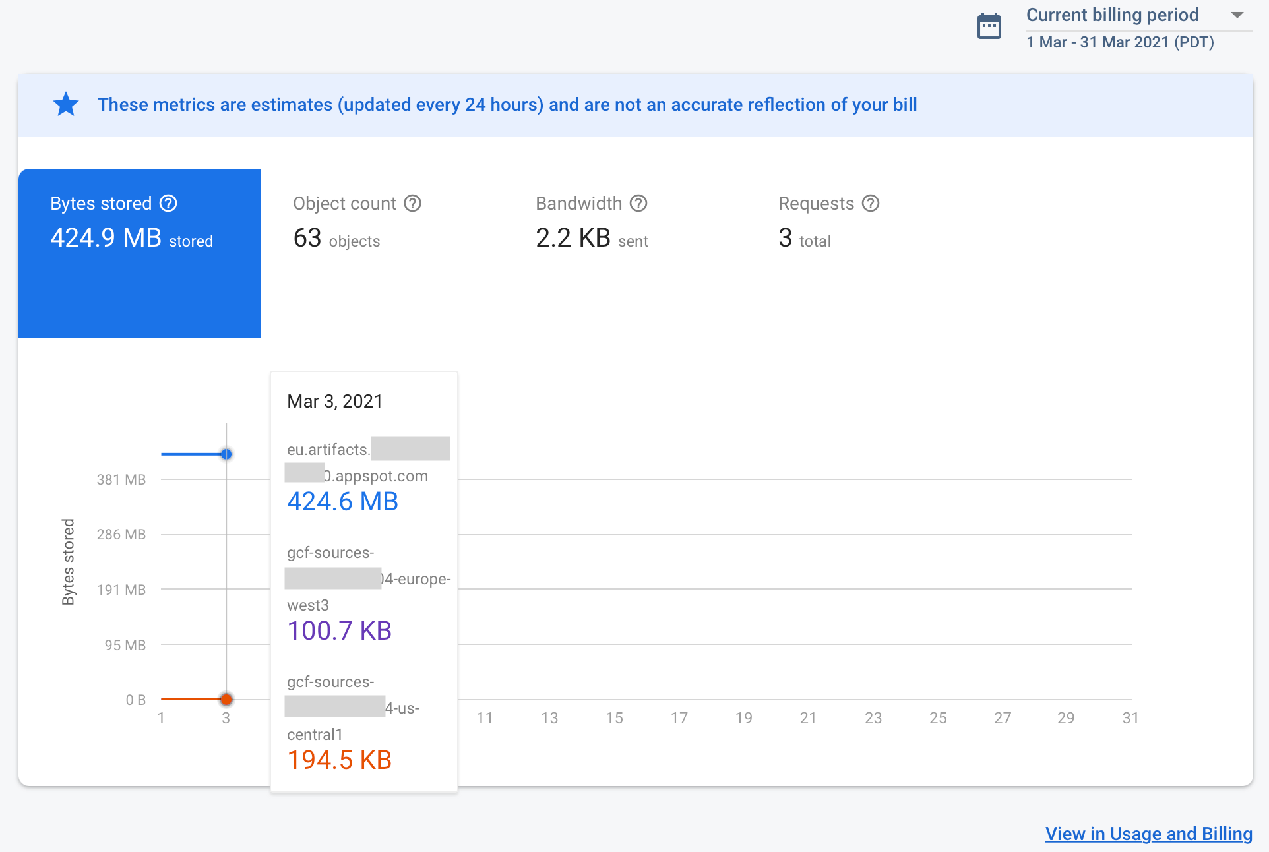Select the Bytes stored metric tab
The height and width of the screenshot is (852, 1269).
(x=139, y=253)
